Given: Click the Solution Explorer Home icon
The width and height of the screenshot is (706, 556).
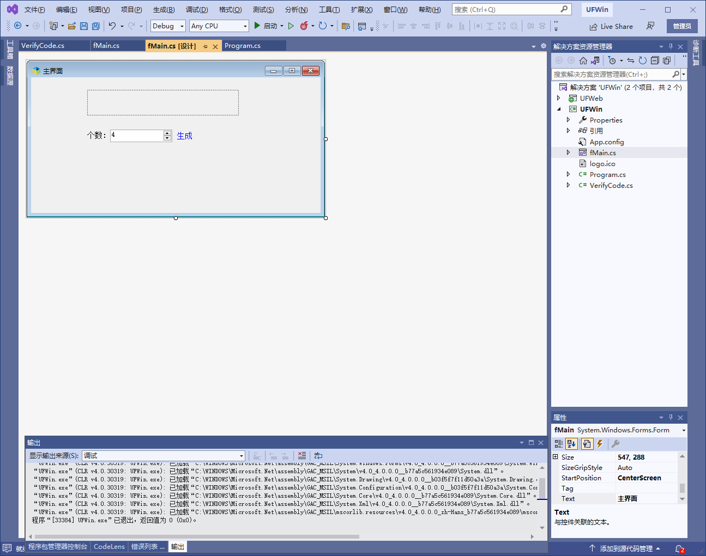Looking at the screenshot, I should [583, 60].
